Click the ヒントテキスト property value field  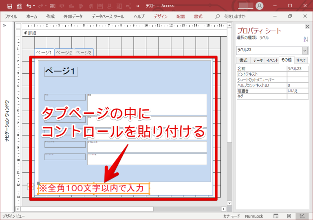(298, 74)
